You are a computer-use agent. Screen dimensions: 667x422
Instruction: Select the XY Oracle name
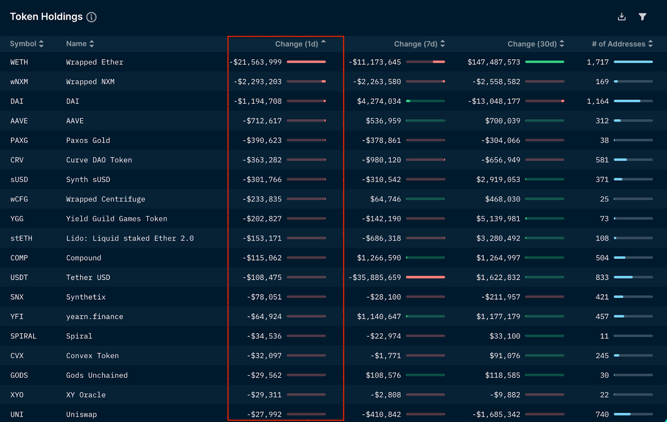pyautogui.click(x=85, y=395)
